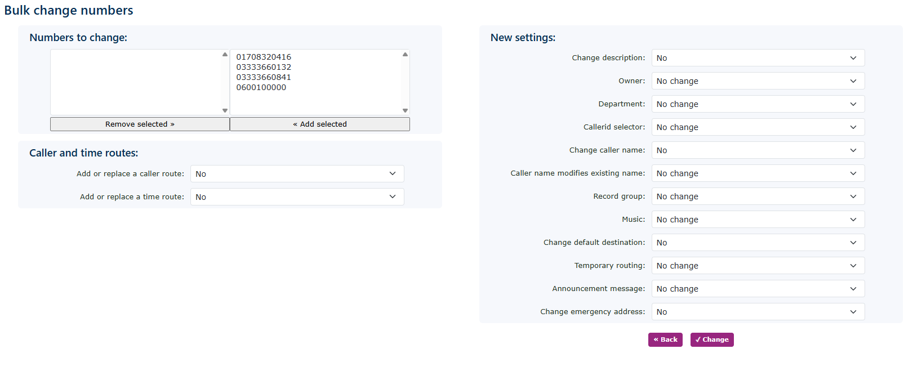Open the Change description dropdown

pyautogui.click(x=758, y=58)
